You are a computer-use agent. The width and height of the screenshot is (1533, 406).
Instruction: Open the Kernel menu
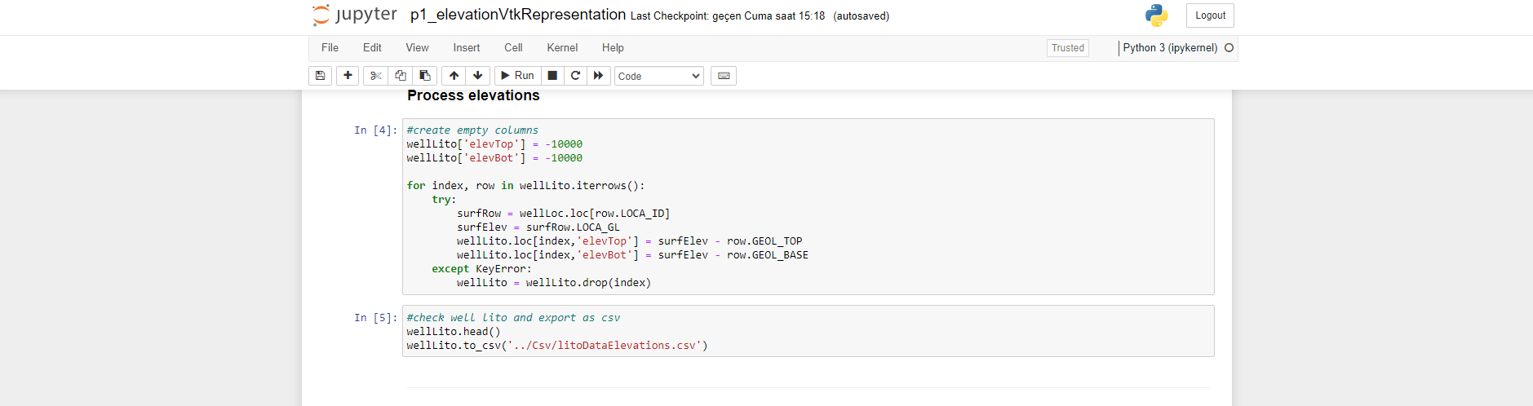(x=562, y=48)
